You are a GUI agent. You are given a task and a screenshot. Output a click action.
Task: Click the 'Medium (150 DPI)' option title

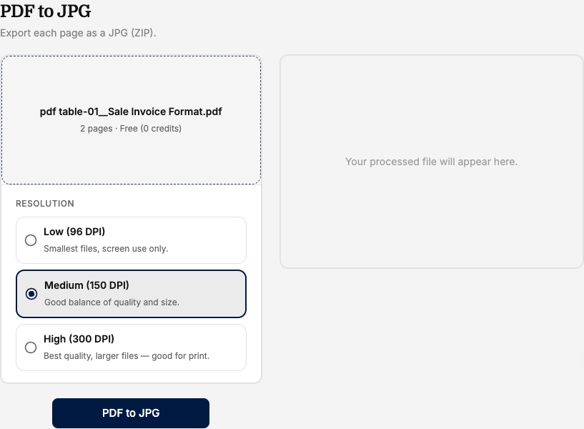pyautogui.click(x=86, y=285)
